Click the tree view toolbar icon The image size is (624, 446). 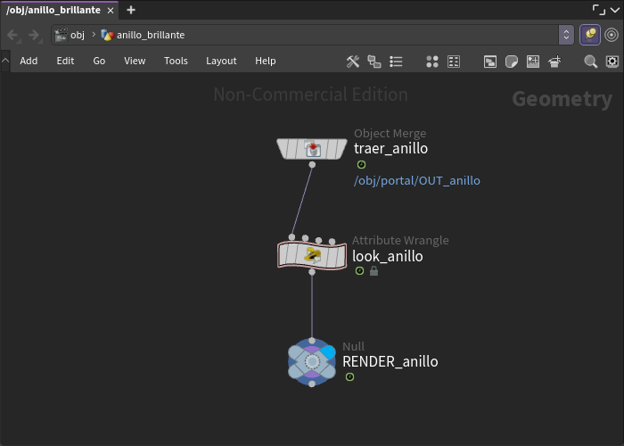pos(374,62)
